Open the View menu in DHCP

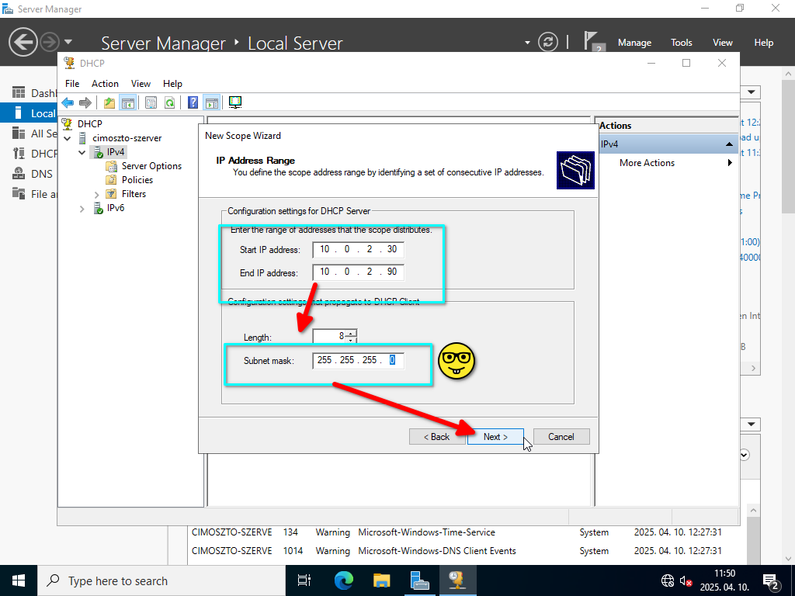(141, 84)
